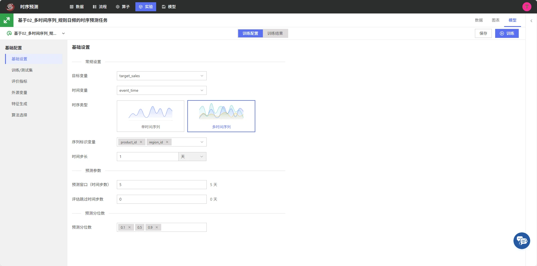The image size is (537, 266).
Task: Open the 算子 menu
Action: tap(123, 7)
